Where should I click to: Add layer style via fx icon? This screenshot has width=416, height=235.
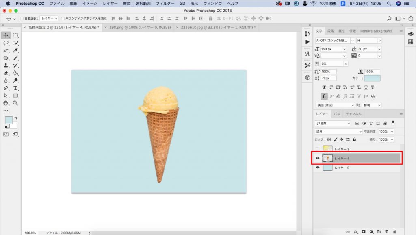coord(356,232)
